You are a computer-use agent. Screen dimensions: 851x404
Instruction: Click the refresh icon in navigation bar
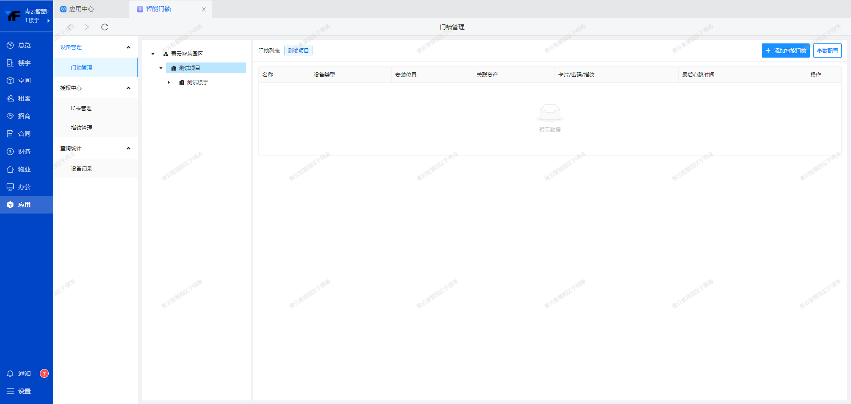[x=105, y=27]
